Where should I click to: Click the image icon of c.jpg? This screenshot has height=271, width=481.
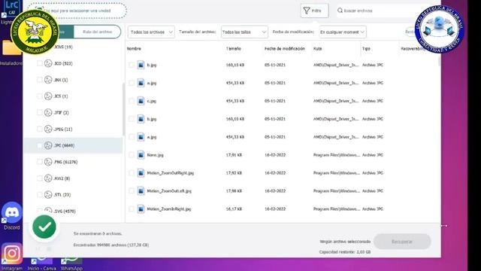(141, 101)
